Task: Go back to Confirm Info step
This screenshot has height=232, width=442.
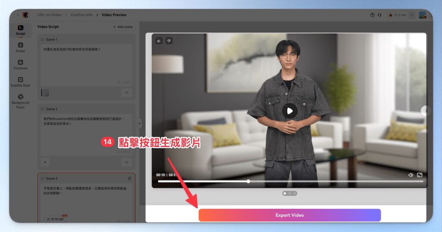Action: pos(82,15)
